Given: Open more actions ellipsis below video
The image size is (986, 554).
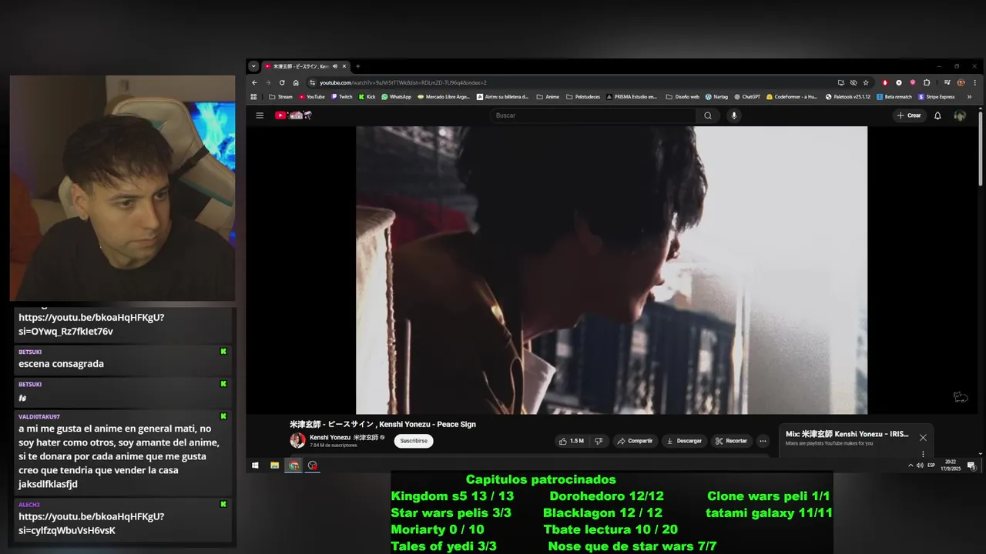Looking at the screenshot, I should pyautogui.click(x=763, y=441).
